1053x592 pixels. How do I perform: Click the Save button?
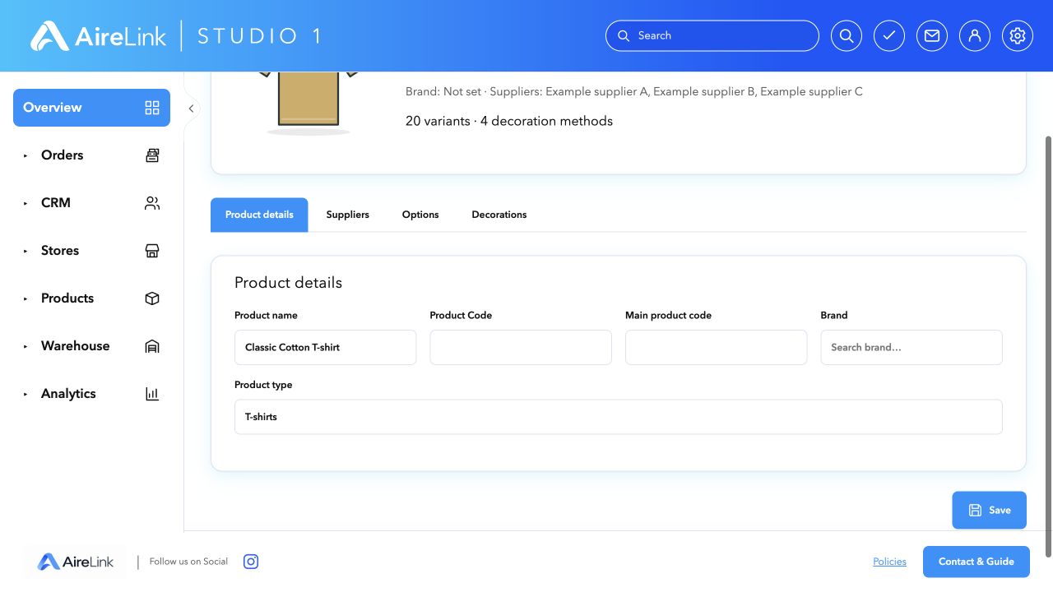point(989,510)
